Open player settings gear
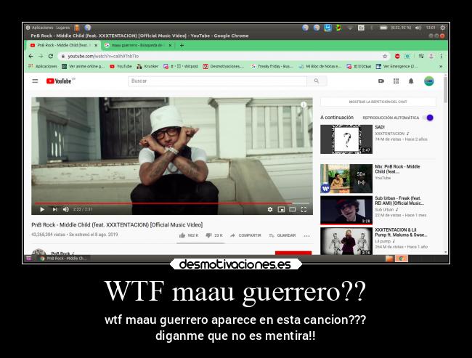Screen dimensions: 472x358 coord(270,210)
